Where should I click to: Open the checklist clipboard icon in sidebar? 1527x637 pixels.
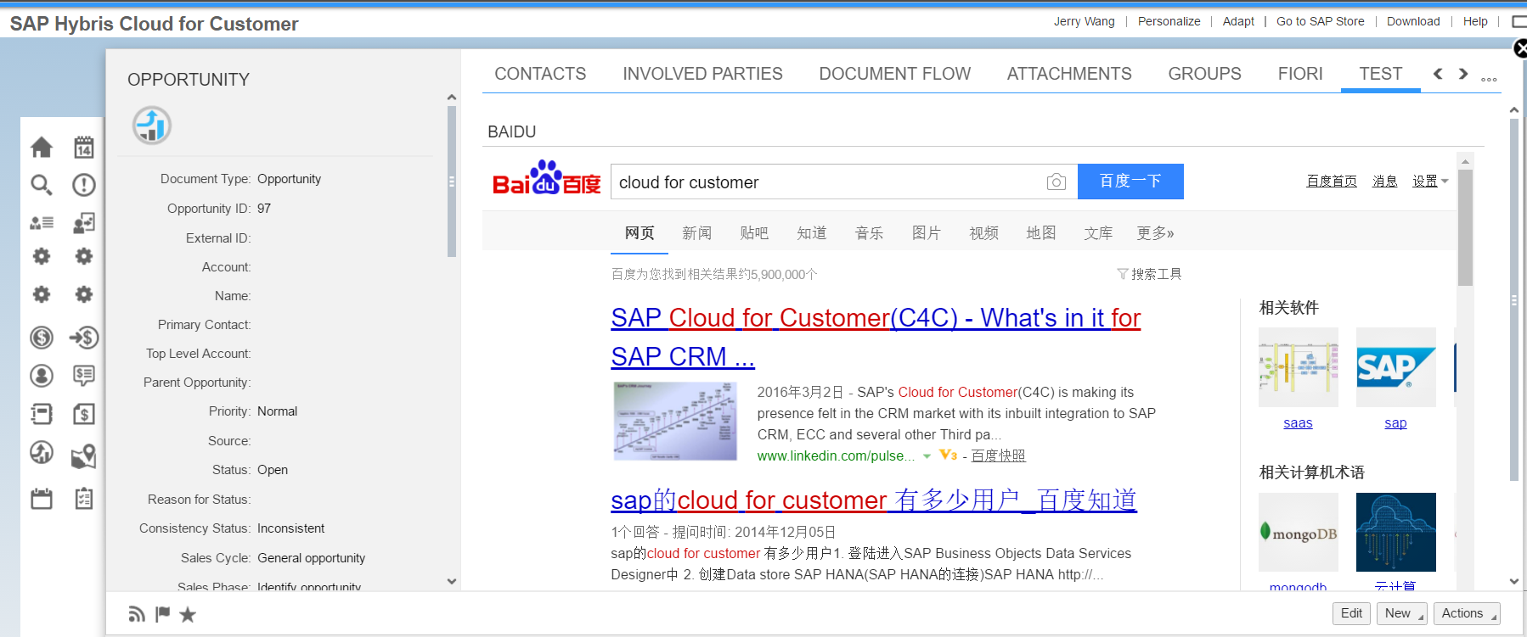[x=83, y=499]
